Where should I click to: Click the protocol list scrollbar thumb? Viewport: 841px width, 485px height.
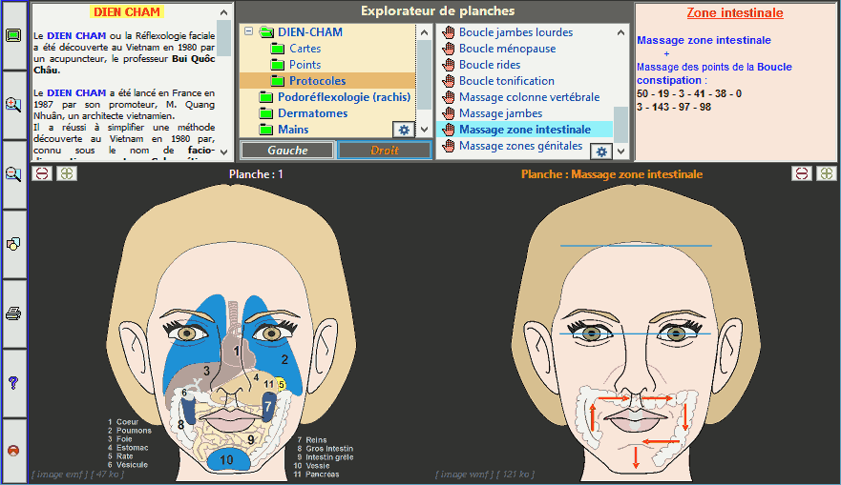click(620, 123)
